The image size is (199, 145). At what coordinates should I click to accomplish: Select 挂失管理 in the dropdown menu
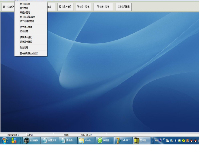24,8
